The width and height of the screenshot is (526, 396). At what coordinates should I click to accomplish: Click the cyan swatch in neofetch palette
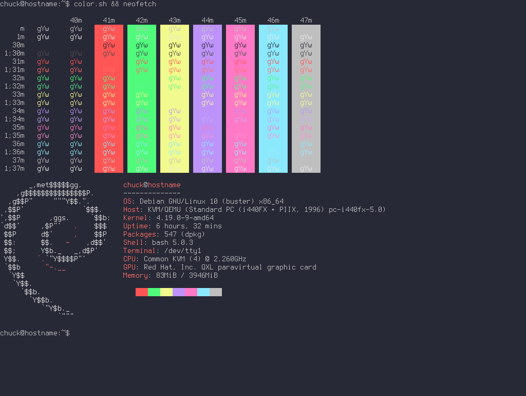(203, 292)
